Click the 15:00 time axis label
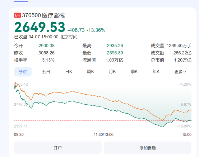Viewport: 199px width, 157px height. click(x=187, y=134)
